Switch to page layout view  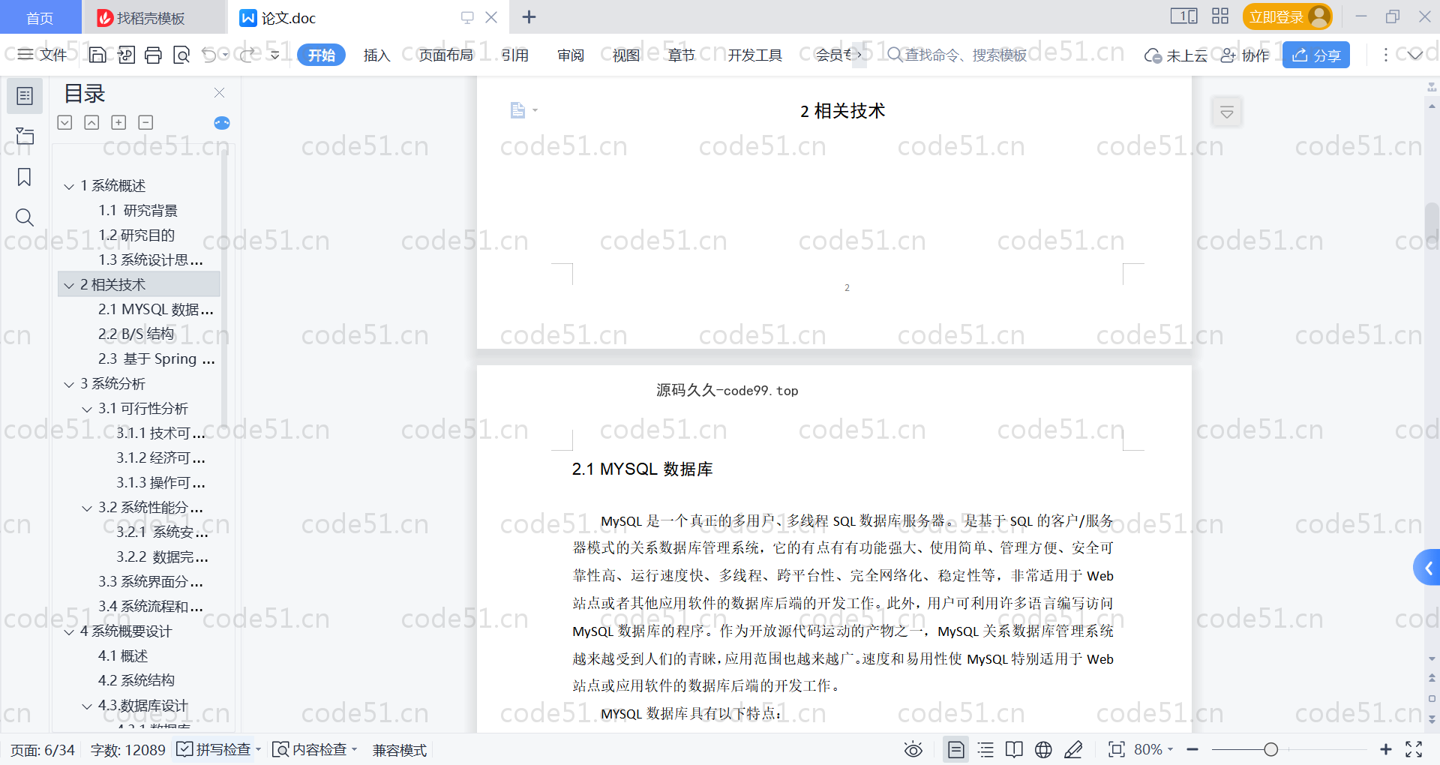pyautogui.click(x=955, y=749)
